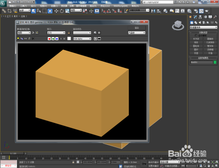Open the Manage Layers icon
The width and height of the screenshot is (219, 168).
tap(165, 11)
